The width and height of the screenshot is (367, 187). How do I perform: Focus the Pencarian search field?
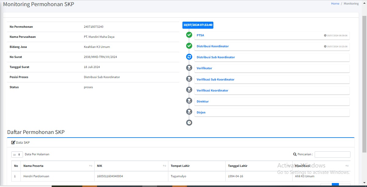pos(332,154)
